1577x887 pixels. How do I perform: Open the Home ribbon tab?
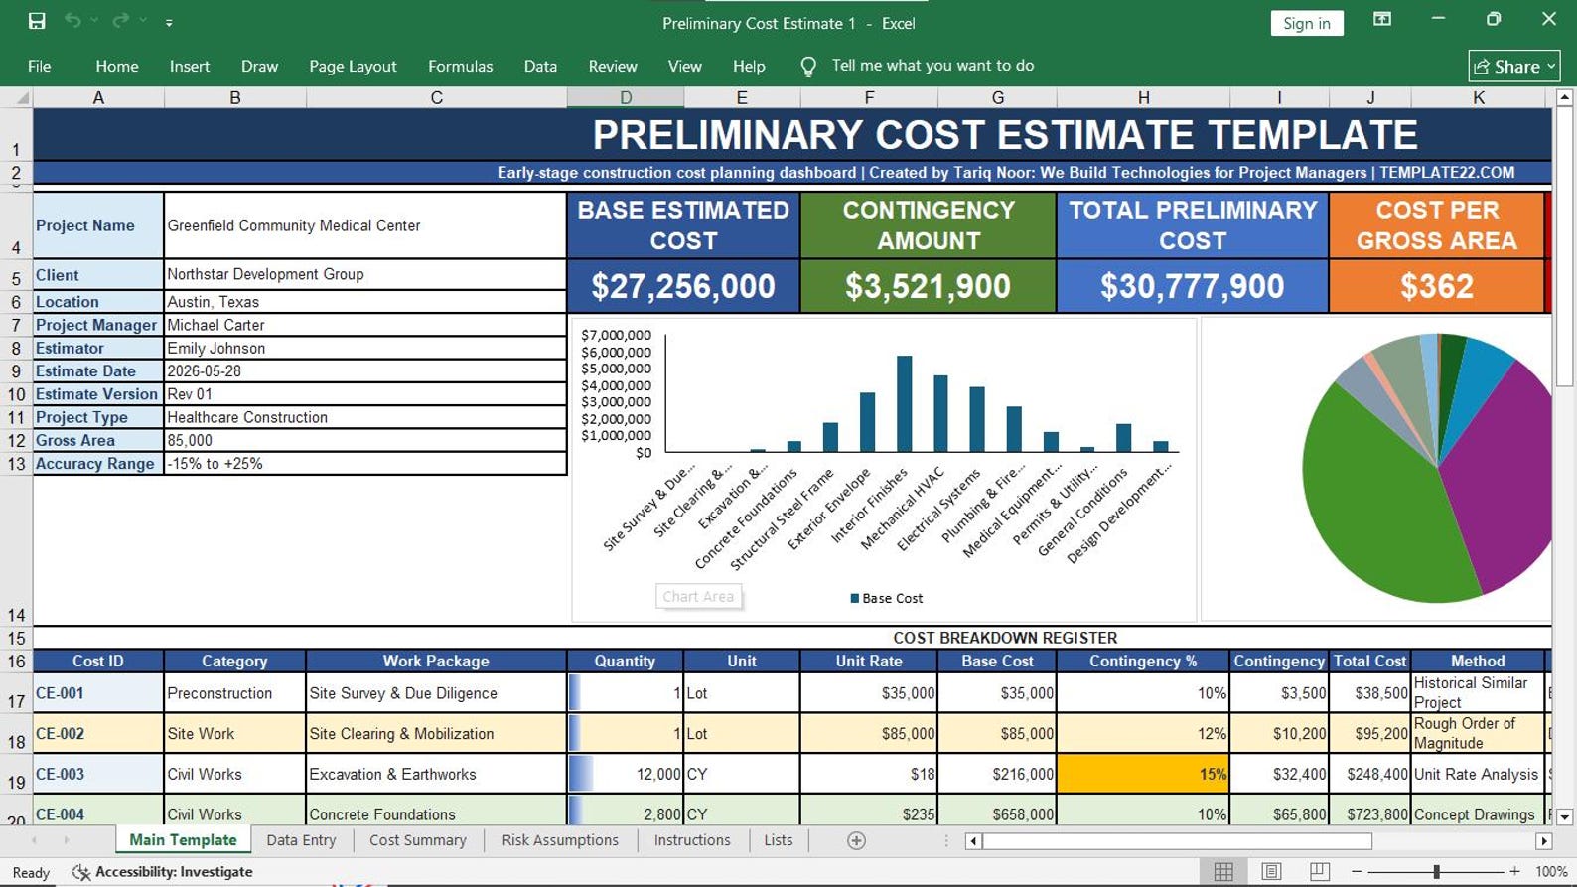tap(117, 66)
